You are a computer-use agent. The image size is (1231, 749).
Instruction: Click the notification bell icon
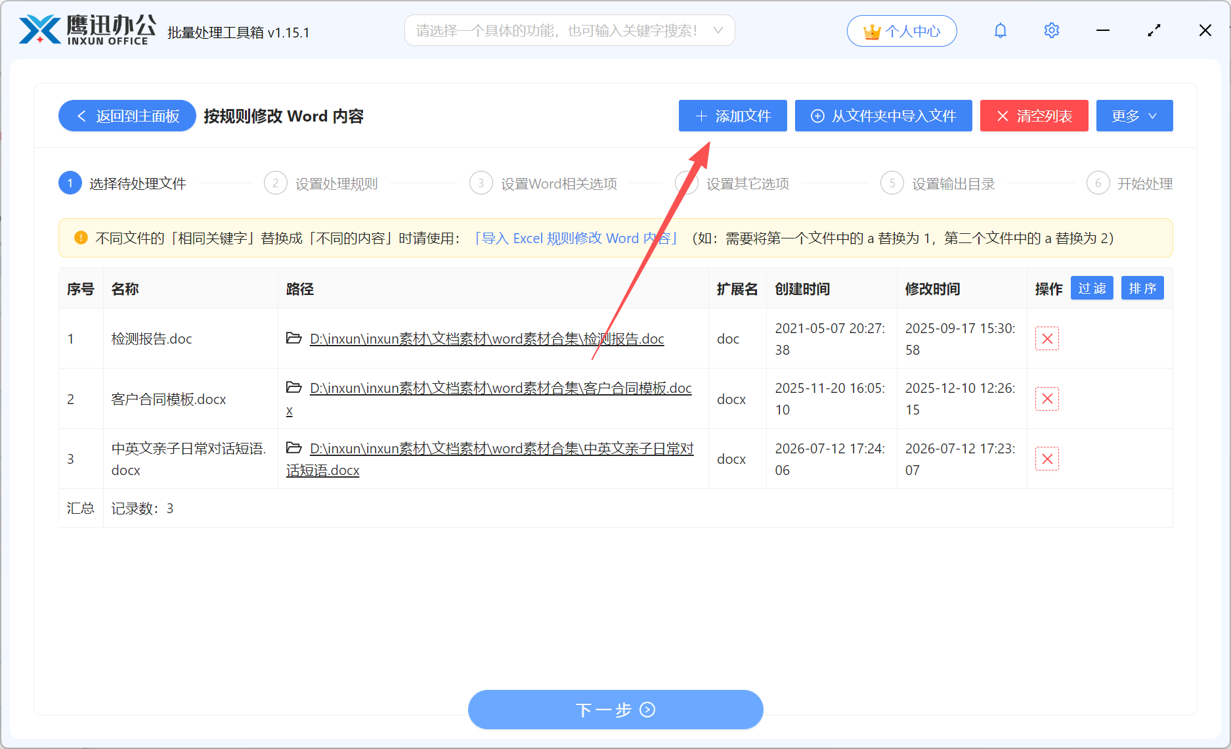coord(1000,31)
